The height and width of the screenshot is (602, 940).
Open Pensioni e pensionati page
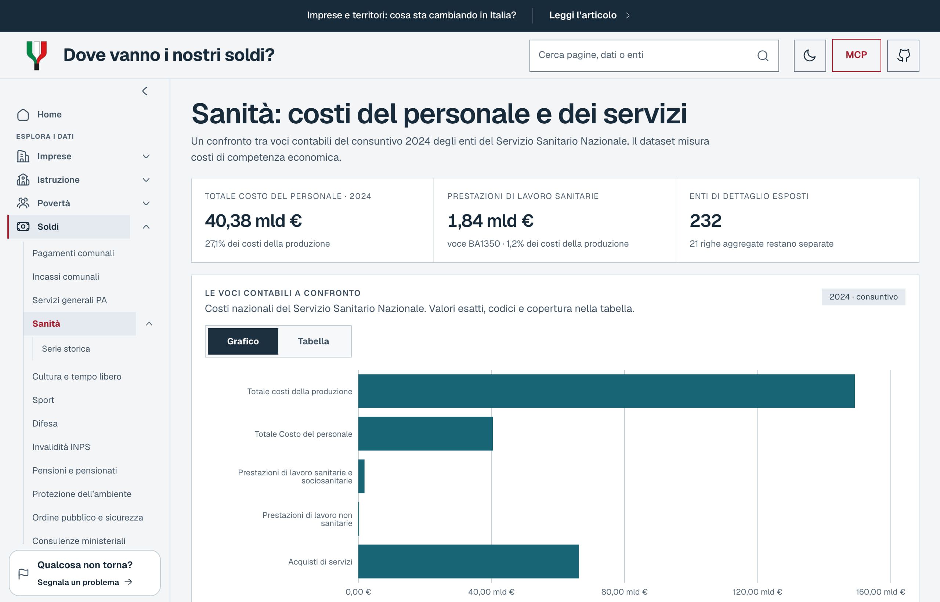pos(75,470)
